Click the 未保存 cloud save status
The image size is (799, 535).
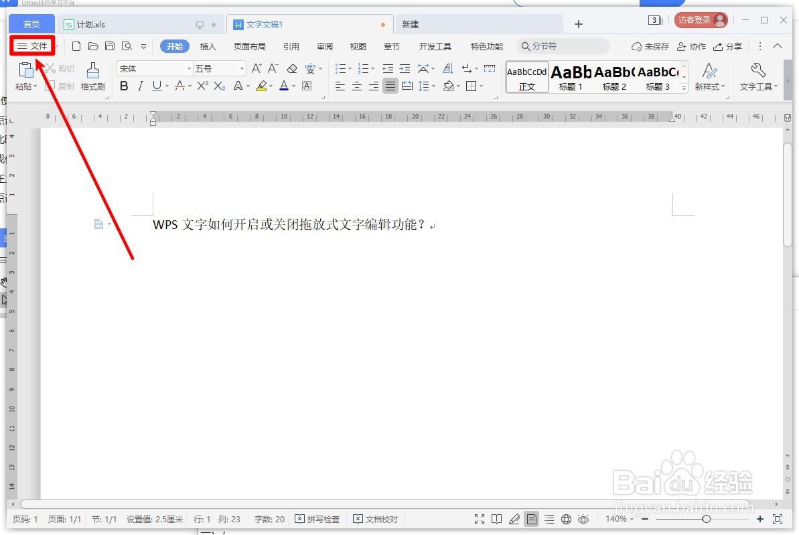[650, 46]
